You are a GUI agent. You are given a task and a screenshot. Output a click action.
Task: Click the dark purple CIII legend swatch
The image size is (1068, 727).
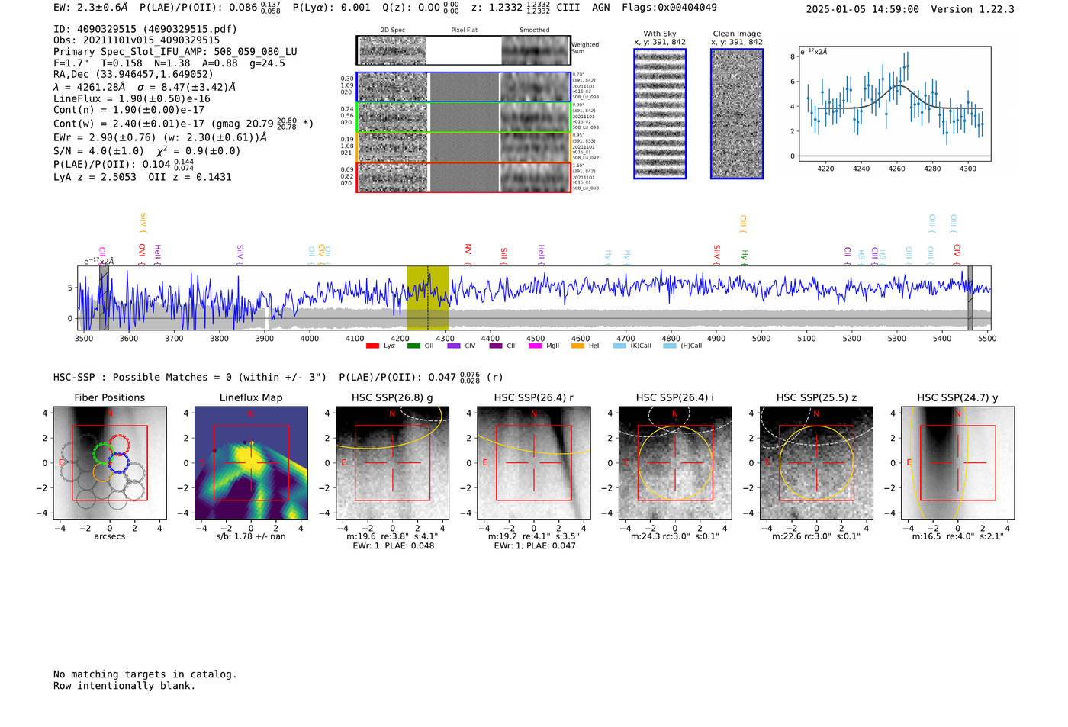click(x=496, y=346)
